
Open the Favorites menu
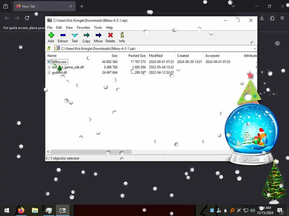click(83, 28)
